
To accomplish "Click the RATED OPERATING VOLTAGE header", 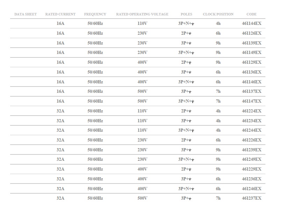I will click(x=142, y=14).
